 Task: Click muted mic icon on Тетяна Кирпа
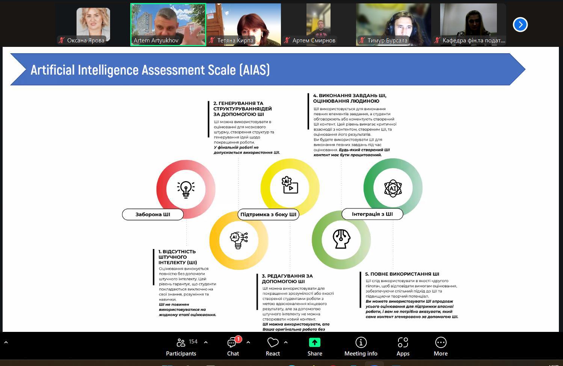(212, 40)
